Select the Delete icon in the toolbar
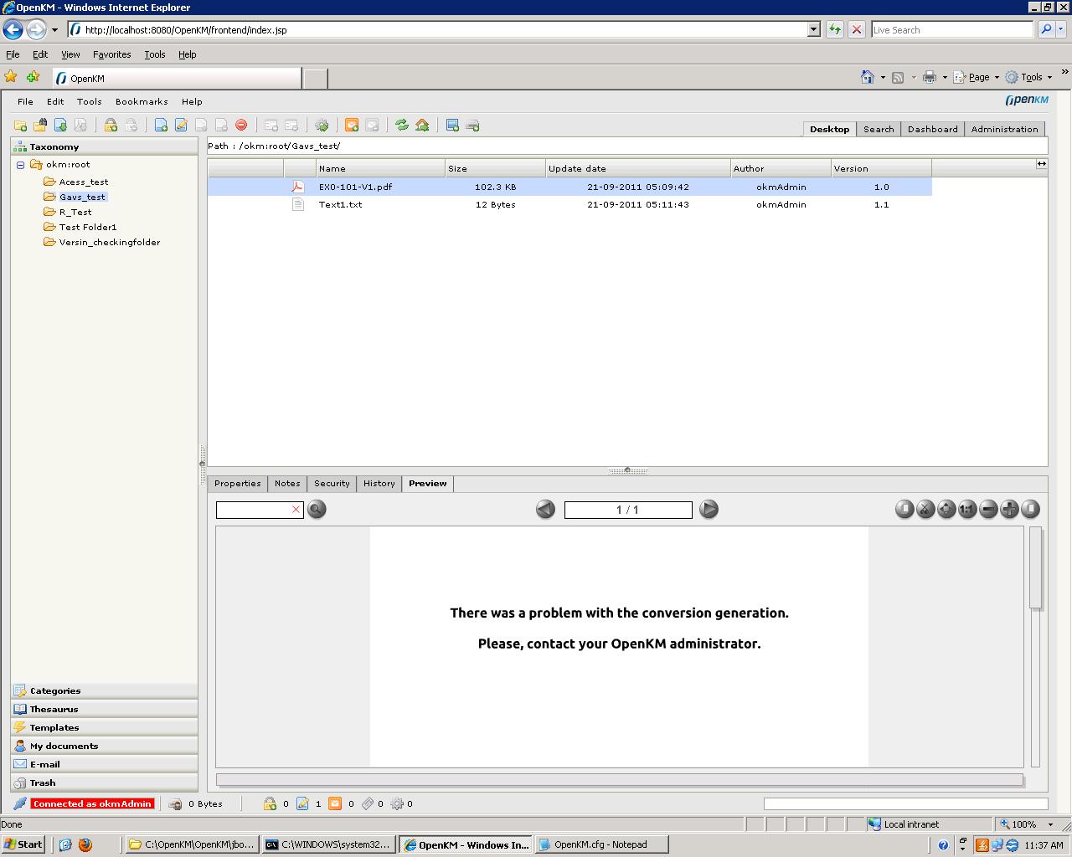The image size is (1072, 857). 241,125
